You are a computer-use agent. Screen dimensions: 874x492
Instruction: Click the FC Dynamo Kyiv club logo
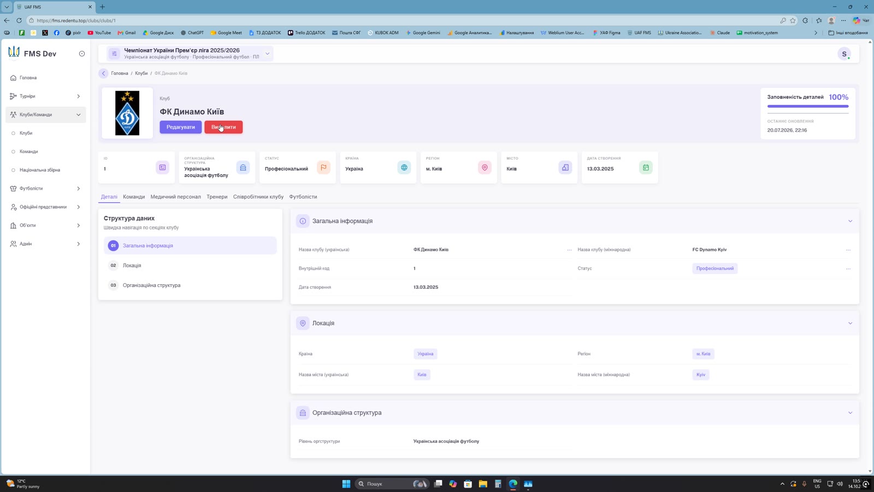127,113
